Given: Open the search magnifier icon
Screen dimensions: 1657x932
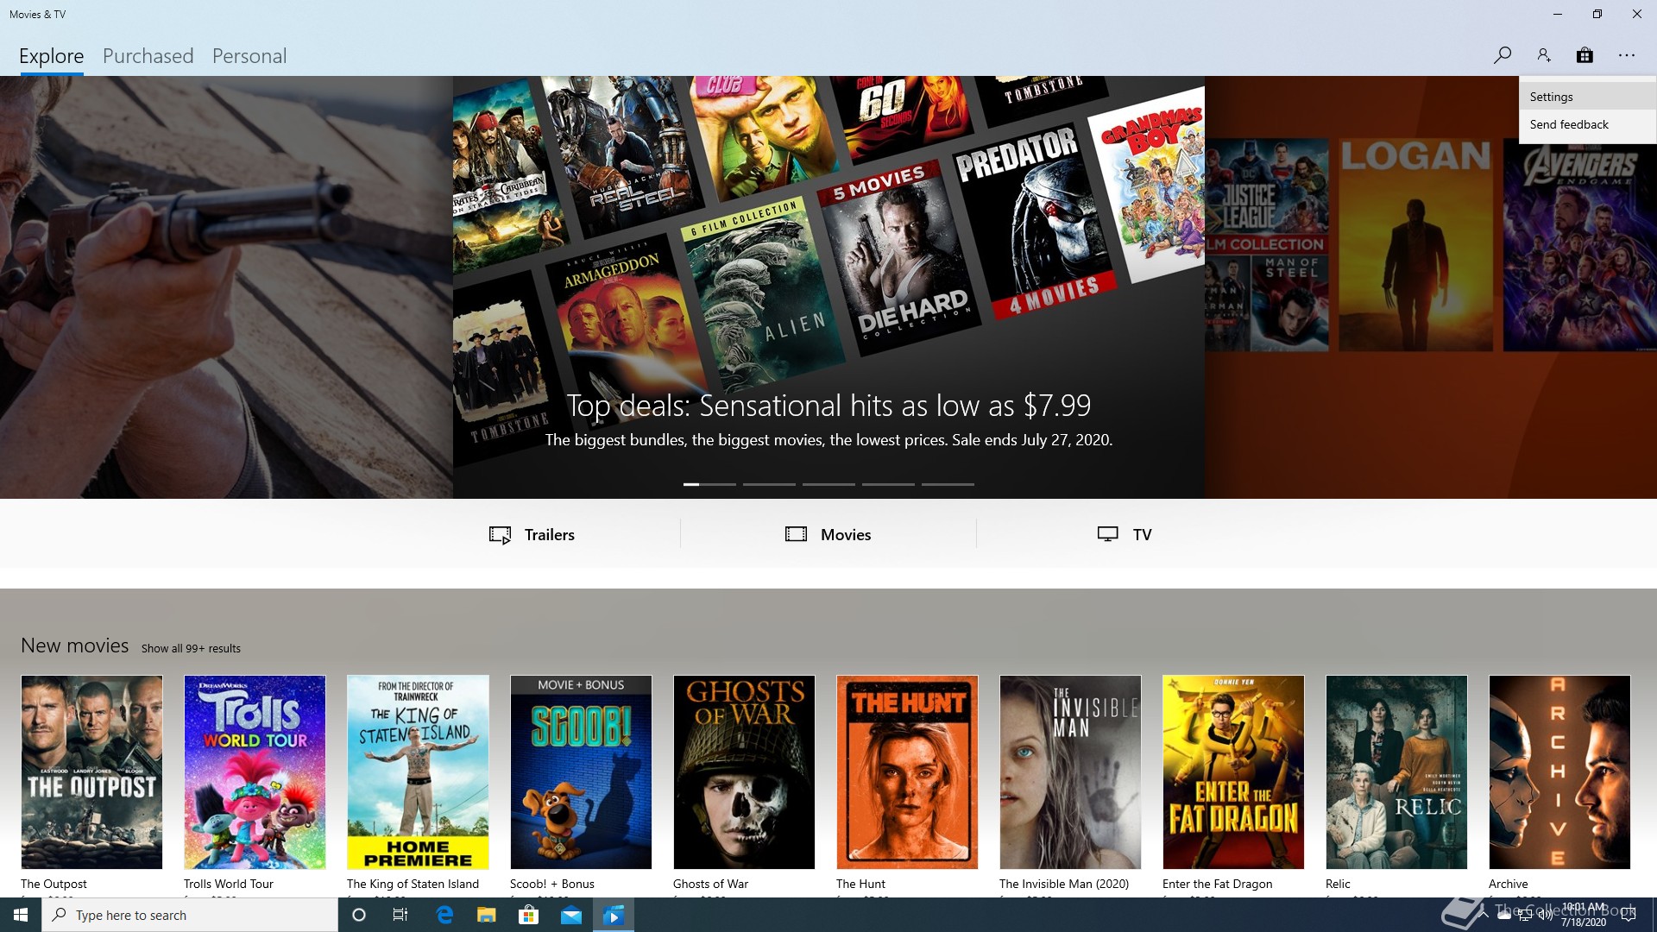Looking at the screenshot, I should point(1502,55).
